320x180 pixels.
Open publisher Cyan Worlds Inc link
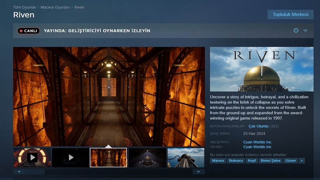[257, 147]
